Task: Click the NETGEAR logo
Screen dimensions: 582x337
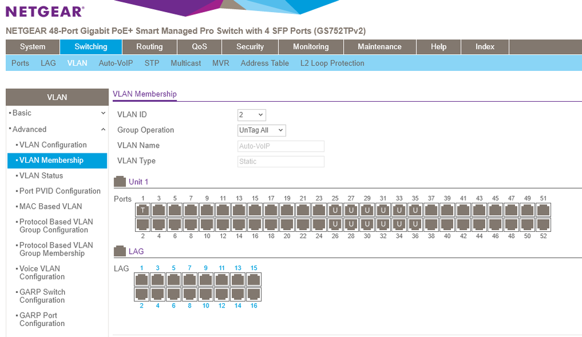Action: tap(45, 12)
